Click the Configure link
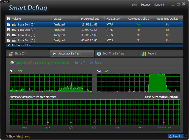Image resolution: width=189 pixels, height=140 pixels. [96, 63]
